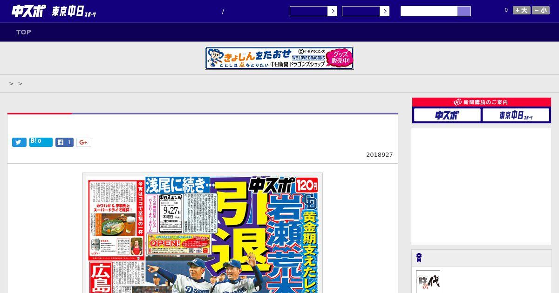The width and height of the screenshot is (559, 293).
Task: Open the newspaper front page image
Action: (x=203, y=233)
